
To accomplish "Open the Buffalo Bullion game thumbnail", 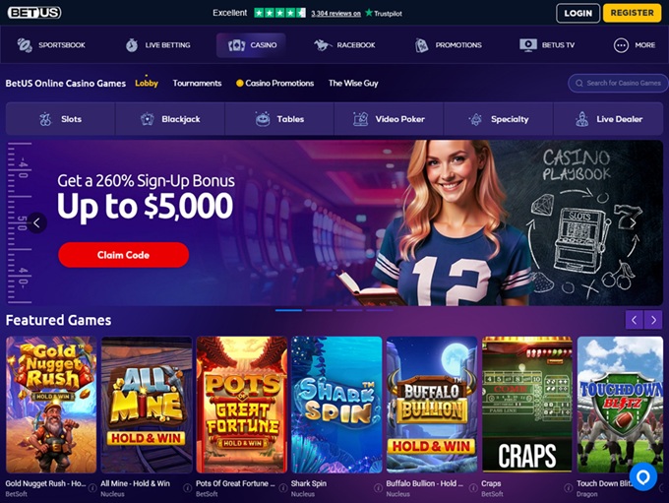I will pyautogui.click(x=432, y=405).
